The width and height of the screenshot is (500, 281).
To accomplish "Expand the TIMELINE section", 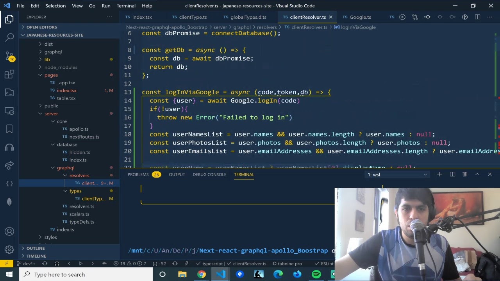I will coord(69,256).
